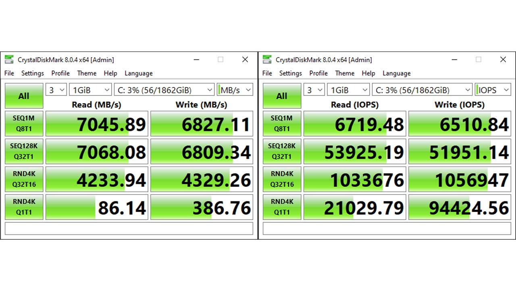Screen dimensions: 516x290
Task: Expand the test count dropdown in the MB/s window
Action: [x=56, y=90]
